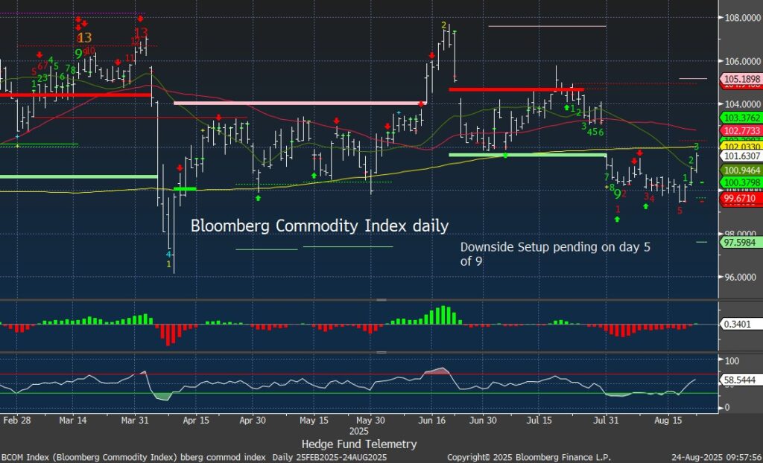Viewport: 763px width, 463px height.
Task: Click the orange 13 countdown marker near Mar 14
Action: 83,37
